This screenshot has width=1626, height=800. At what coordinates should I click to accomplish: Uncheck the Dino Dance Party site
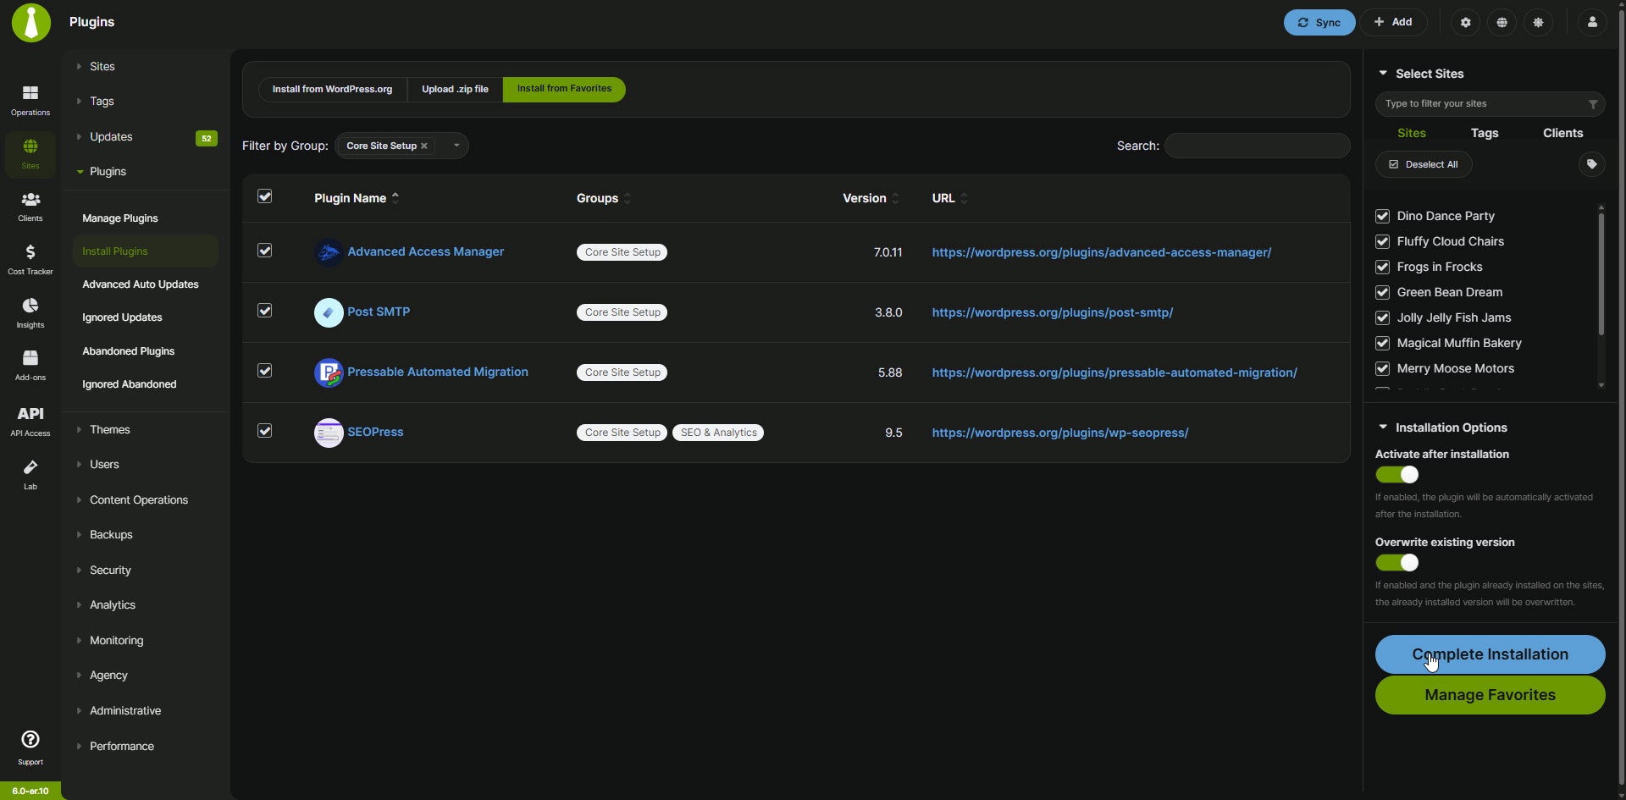(1383, 216)
